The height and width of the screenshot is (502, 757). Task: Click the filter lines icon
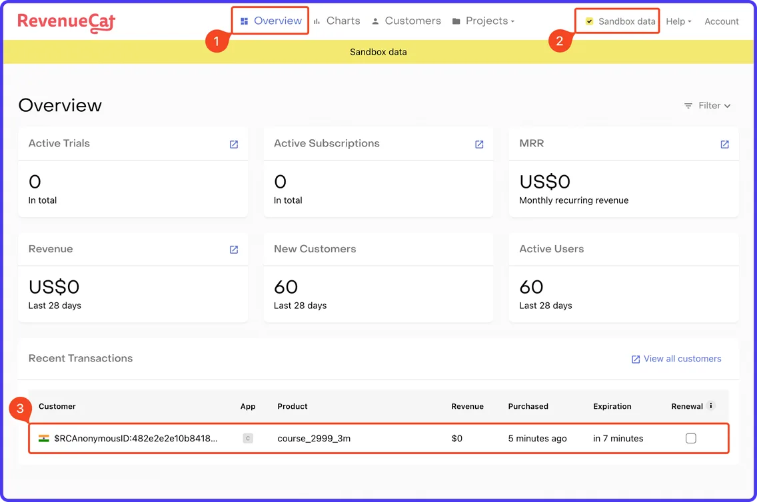688,106
